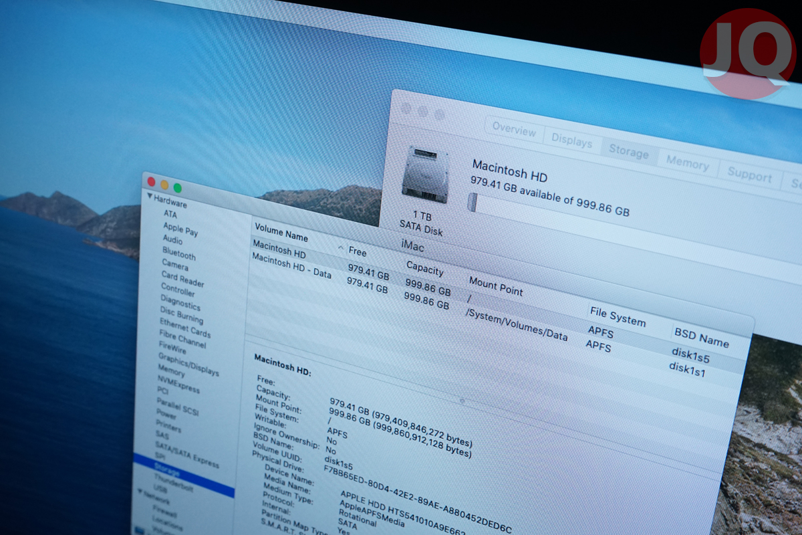Select Printers in the sidebar
Viewport: 802px width, 535px height.
[x=168, y=427]
